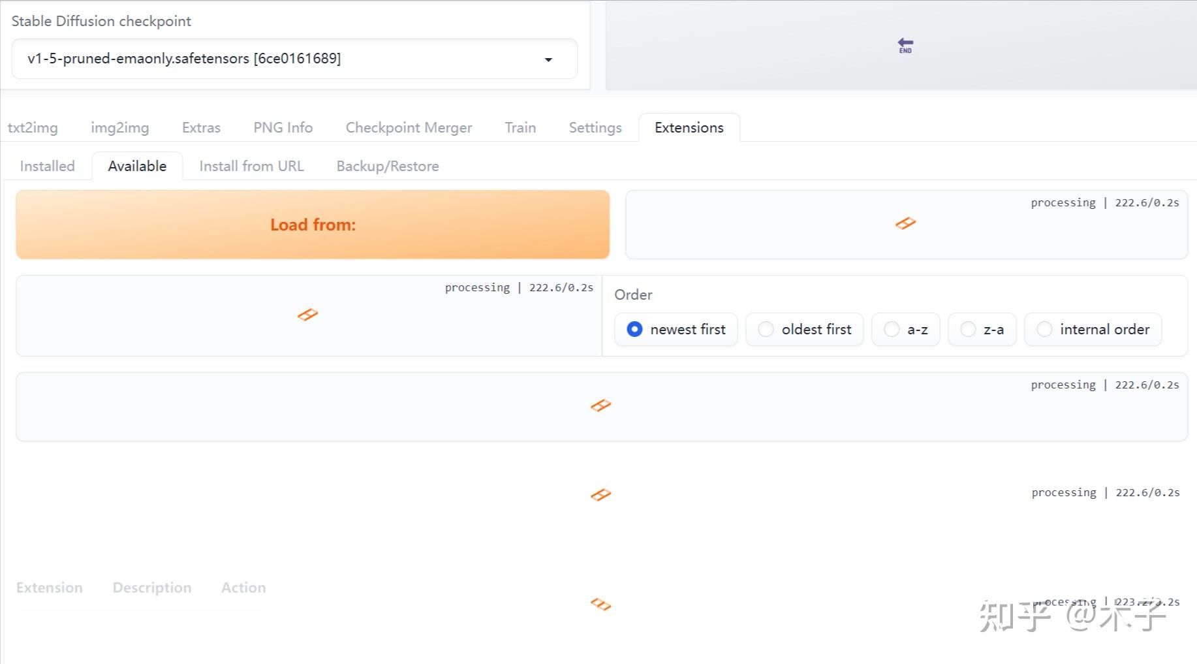Open the Stable Diffusion checkpoint dropdown arrow

[x=548, y=59]
